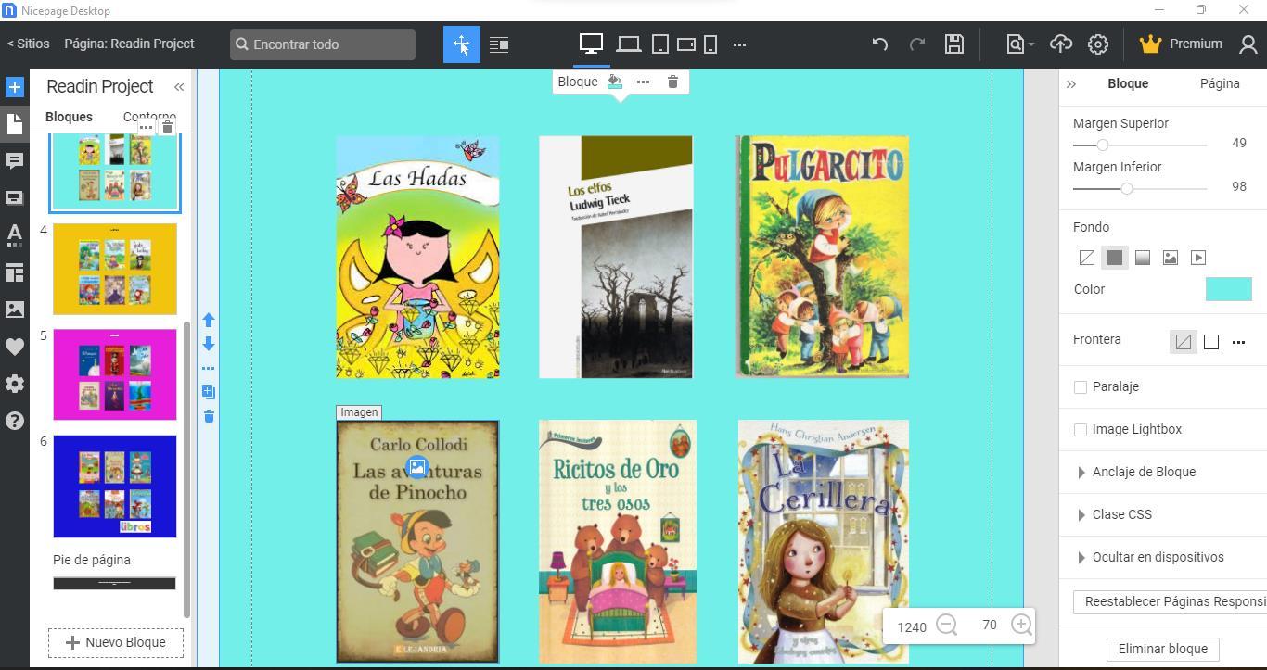The width and height of the screenshot is (1267, 670).
Task: Click the blue Add element plus icon
Action: click(15, 87)
